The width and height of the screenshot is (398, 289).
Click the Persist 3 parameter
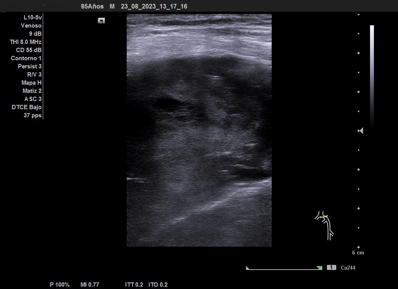click(x=30, y=66)
